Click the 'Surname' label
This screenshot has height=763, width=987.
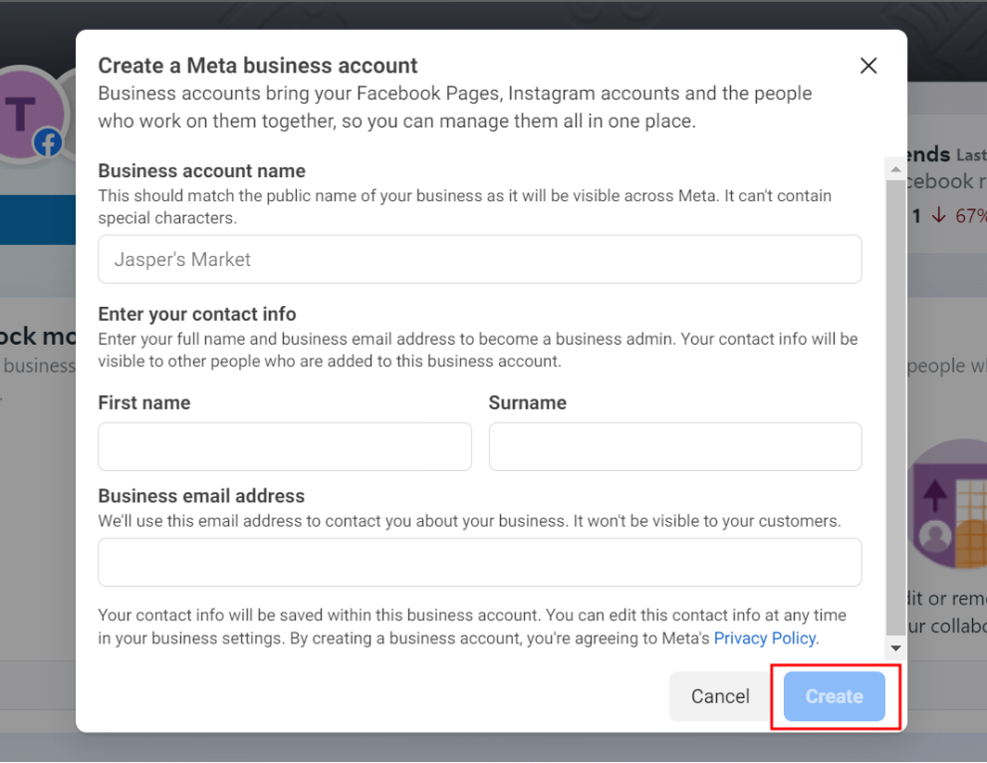coord(528,402)
